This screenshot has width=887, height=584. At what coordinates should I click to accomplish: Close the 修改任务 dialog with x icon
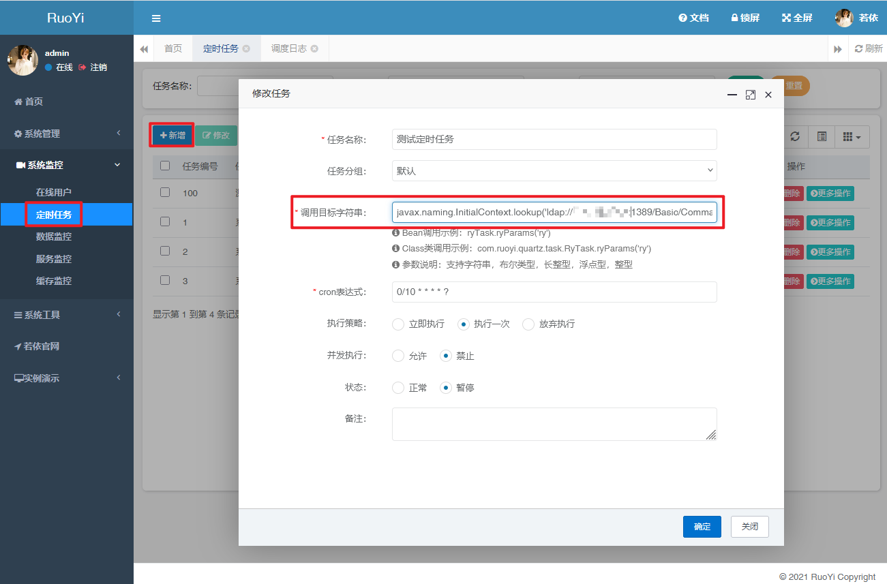[768, 95]
